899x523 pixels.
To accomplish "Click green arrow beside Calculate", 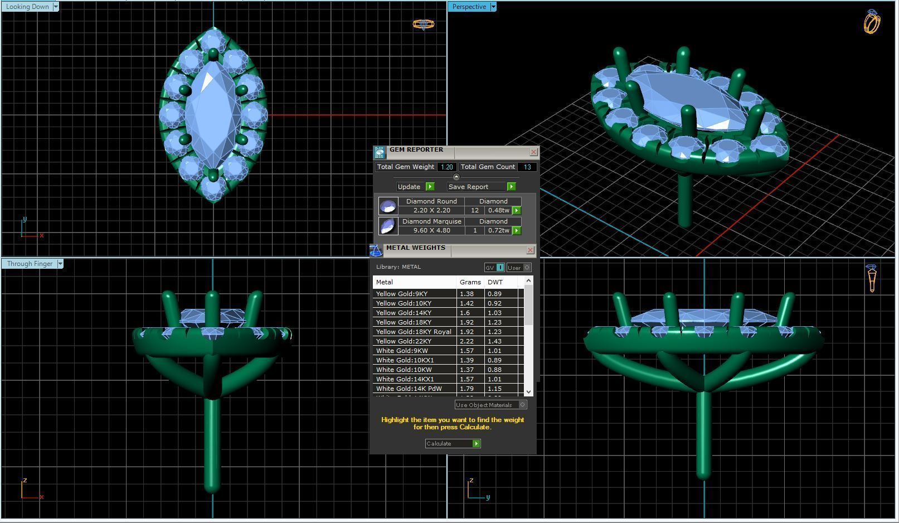I will 476,444.
